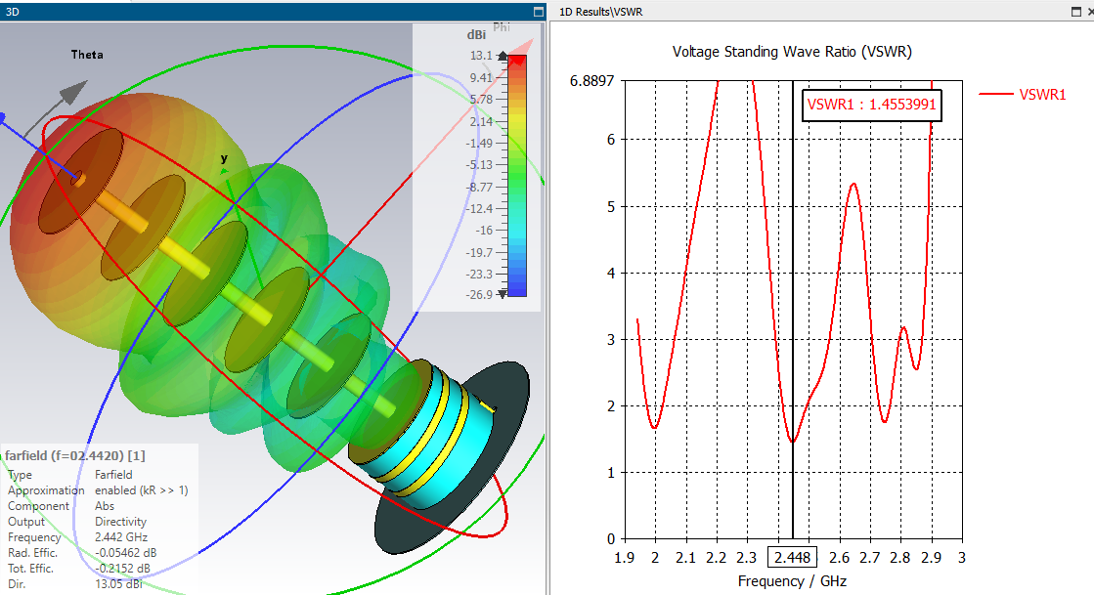The image size is (1094, 595).
Task: Click the Voltage Standing Wave Ratio plot title
Action: click(x=792, y=52)
